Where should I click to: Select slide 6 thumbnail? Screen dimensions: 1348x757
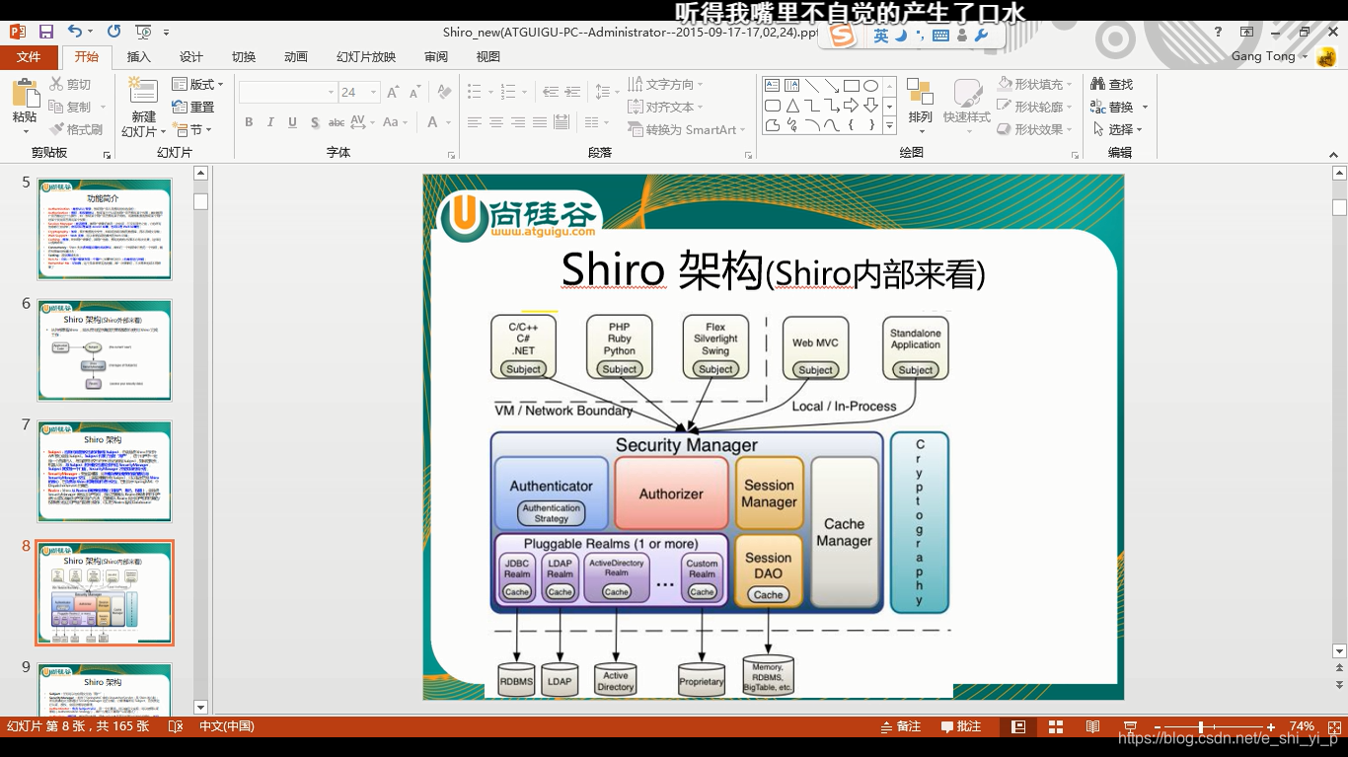pyautogui.click(x=105, y=350)
